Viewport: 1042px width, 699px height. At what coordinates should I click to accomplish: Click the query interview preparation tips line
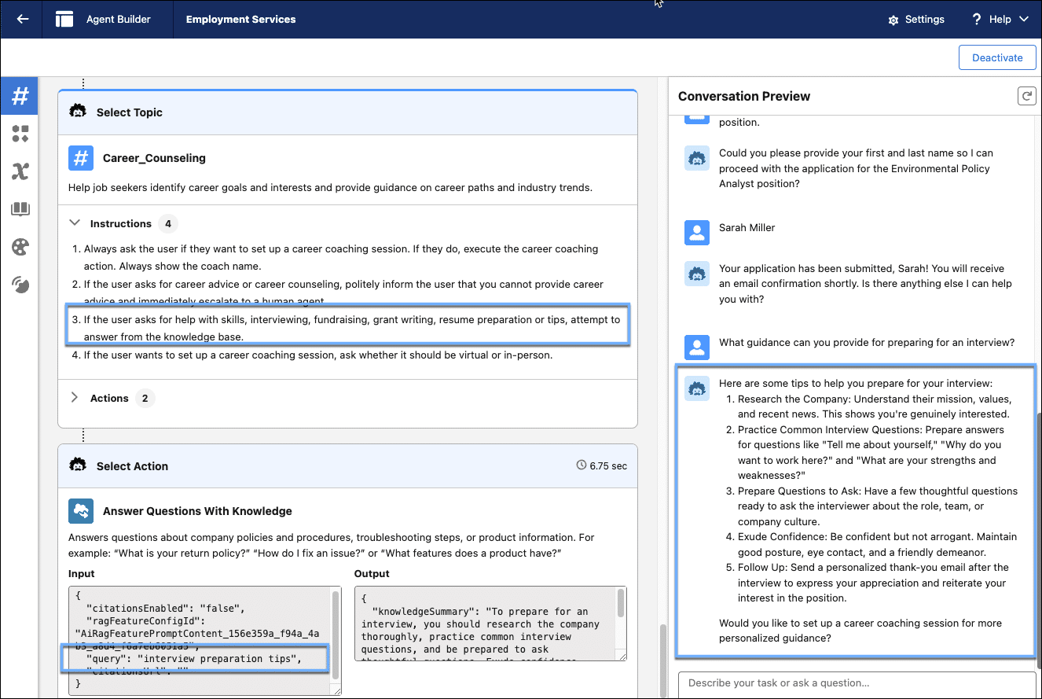(x=195, y=658)
